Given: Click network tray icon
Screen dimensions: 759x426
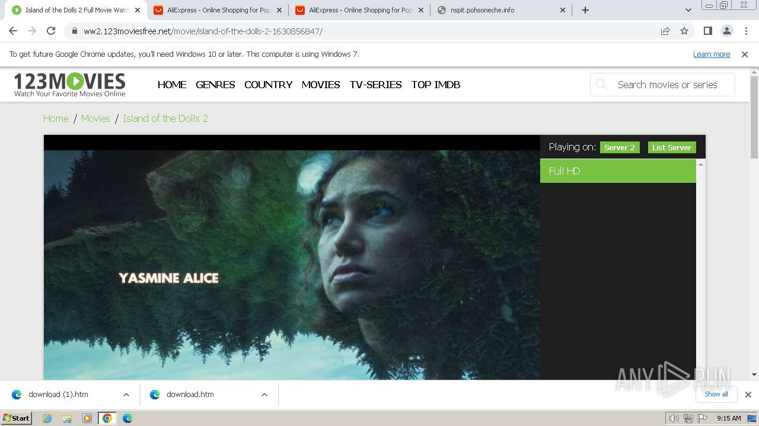Looking at the screenshot, I should 688,418.
